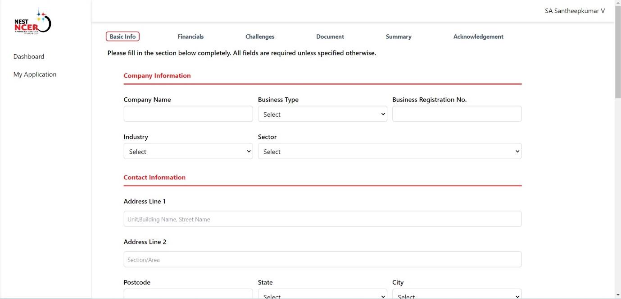Expand the Sector dropdown

(x=390, y=152)
